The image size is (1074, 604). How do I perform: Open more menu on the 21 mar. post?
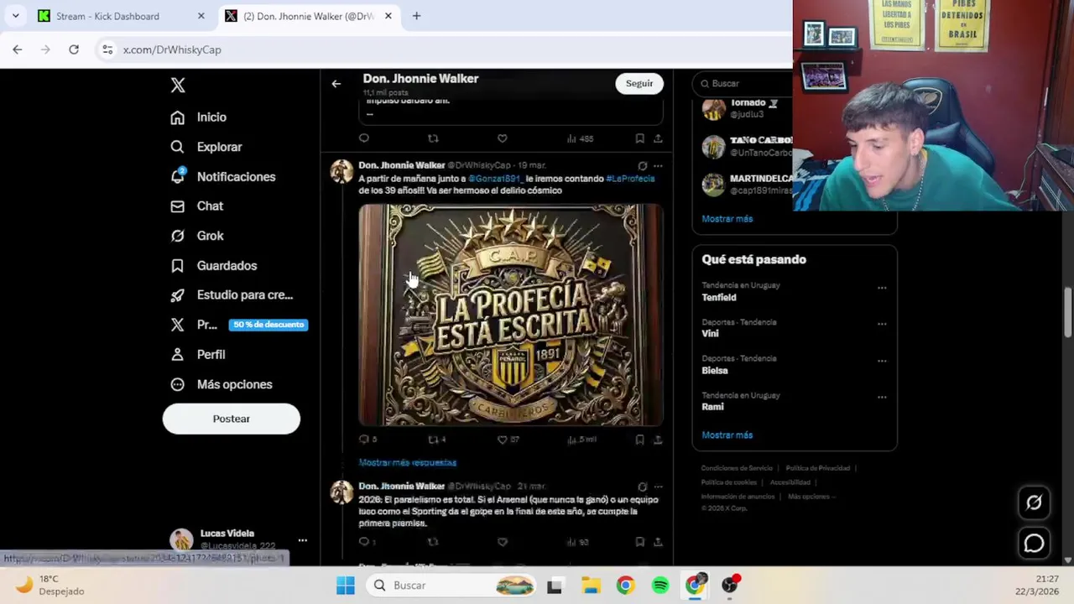[658, 487]
